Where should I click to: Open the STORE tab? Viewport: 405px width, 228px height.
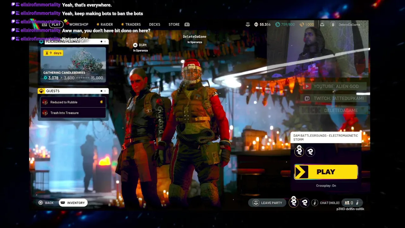pos(174,24)
